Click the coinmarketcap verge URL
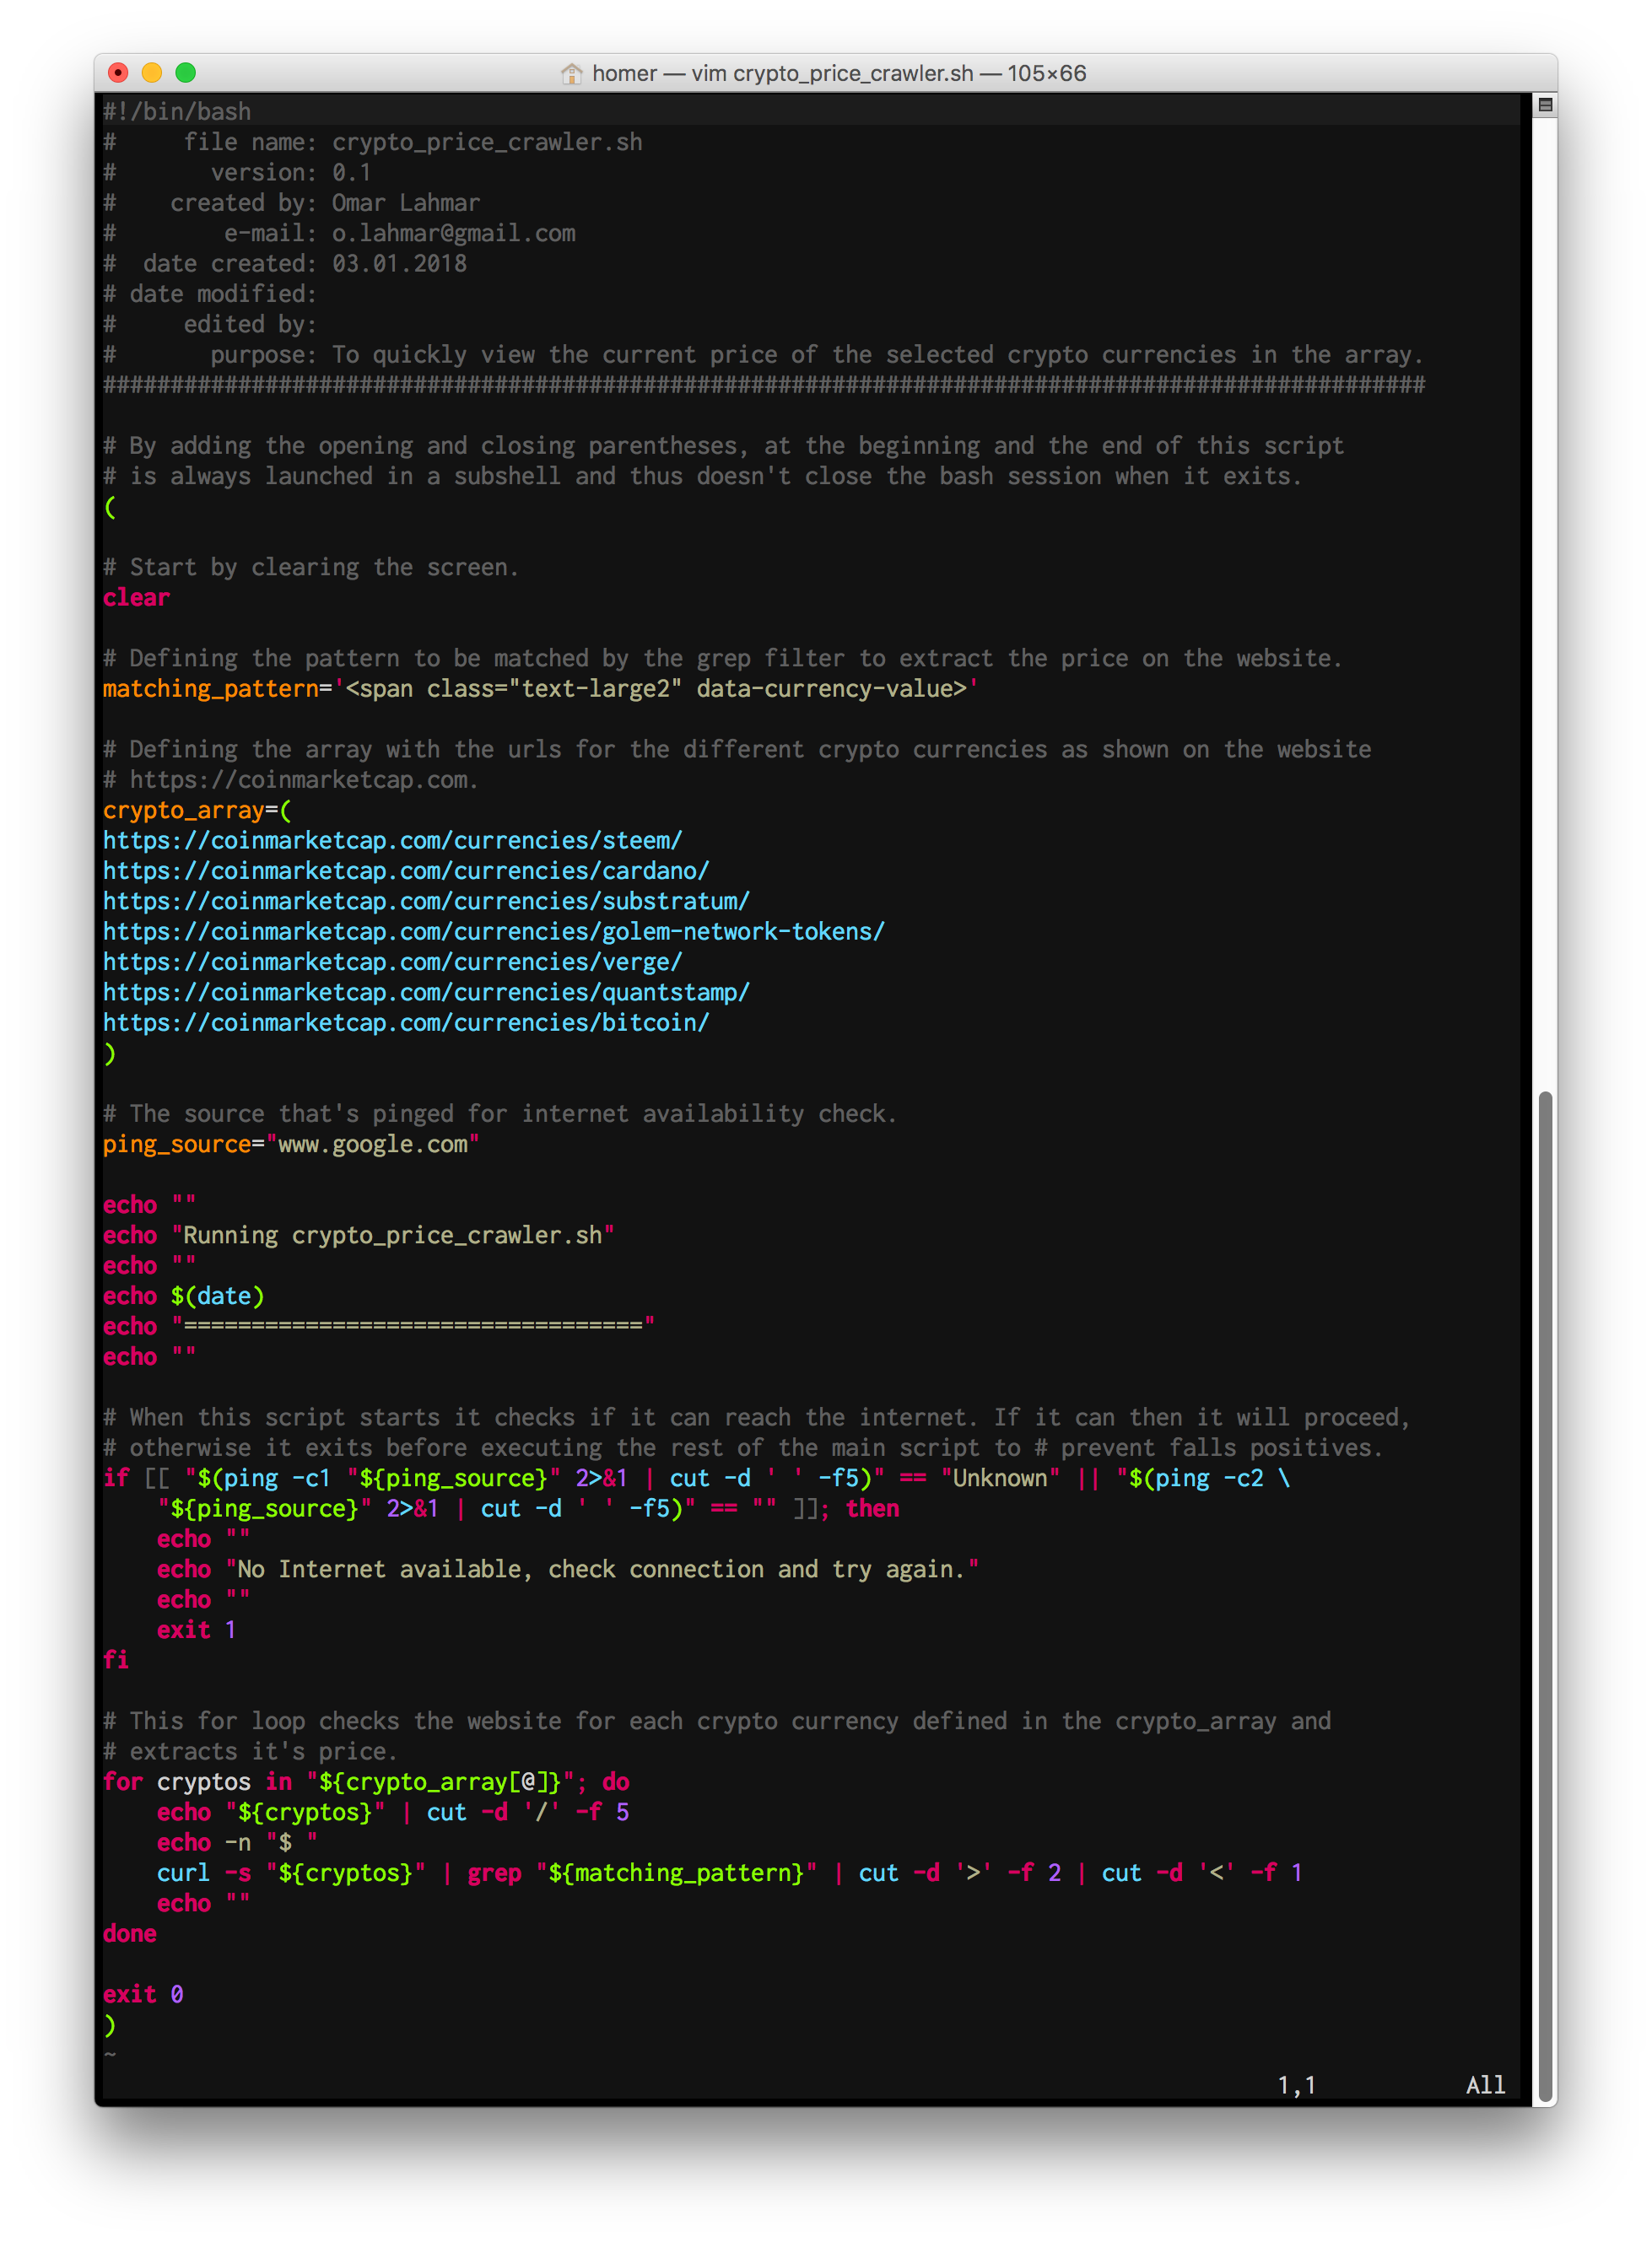 click(x=392, y=962)
